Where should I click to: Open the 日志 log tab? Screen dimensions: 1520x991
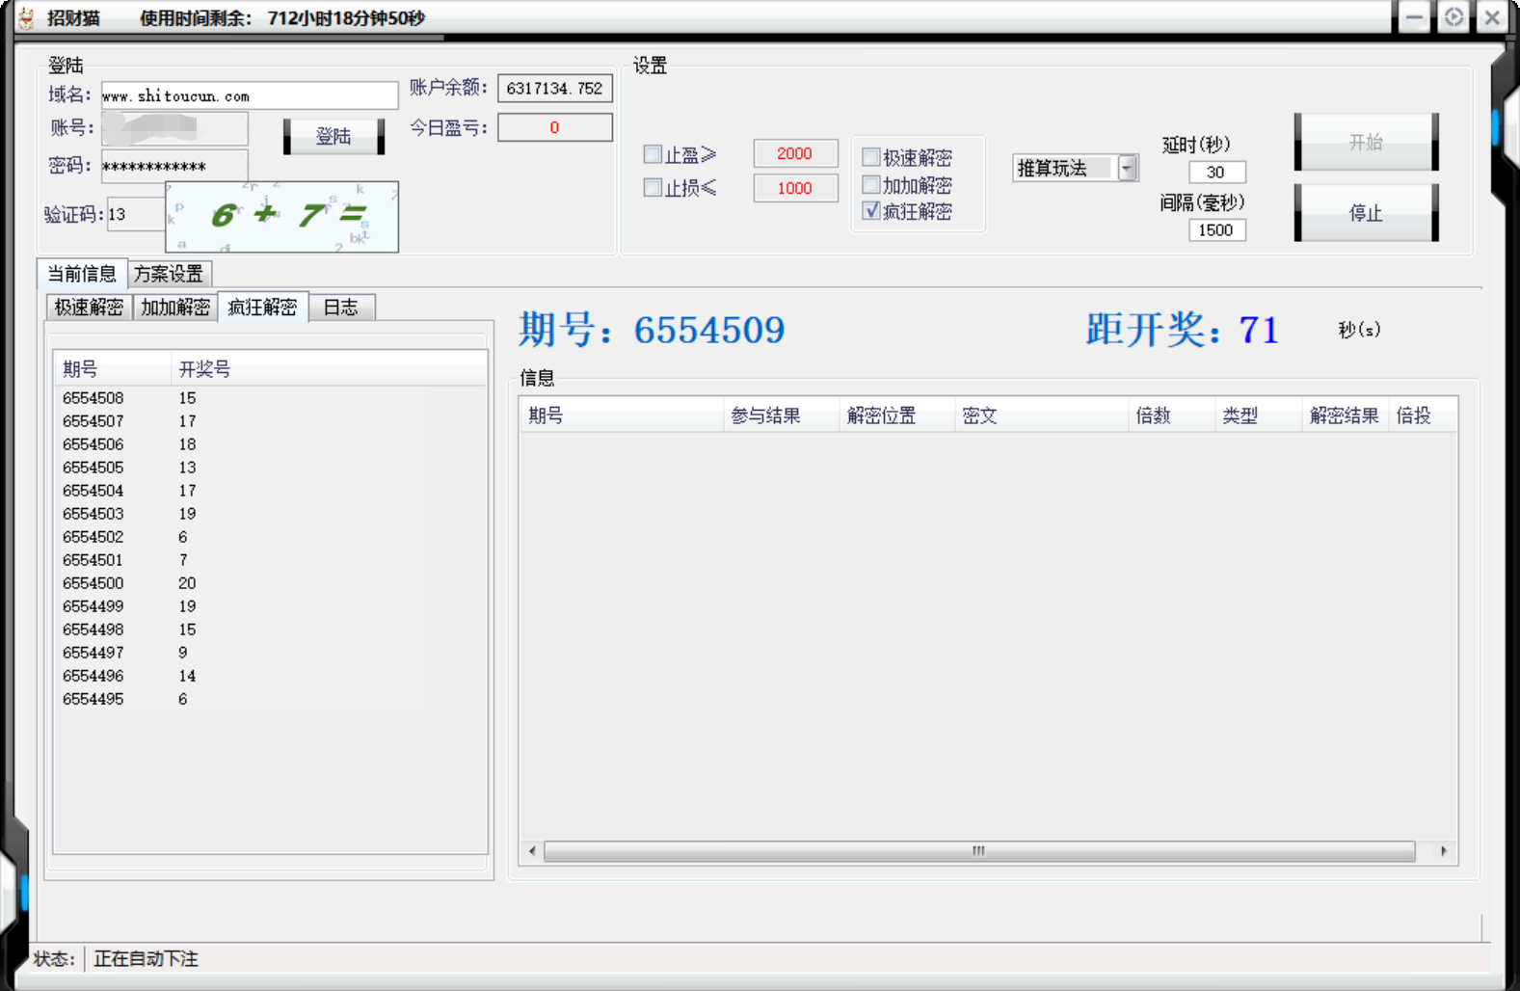click(340, 308)
